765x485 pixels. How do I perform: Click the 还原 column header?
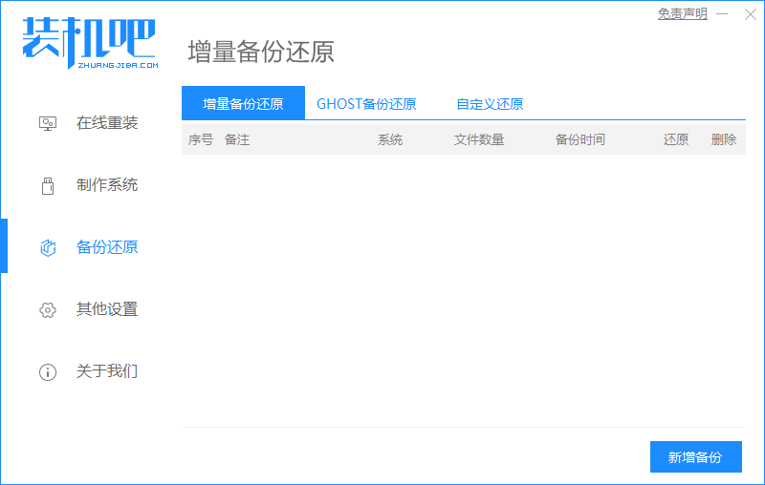pos(676,139)
